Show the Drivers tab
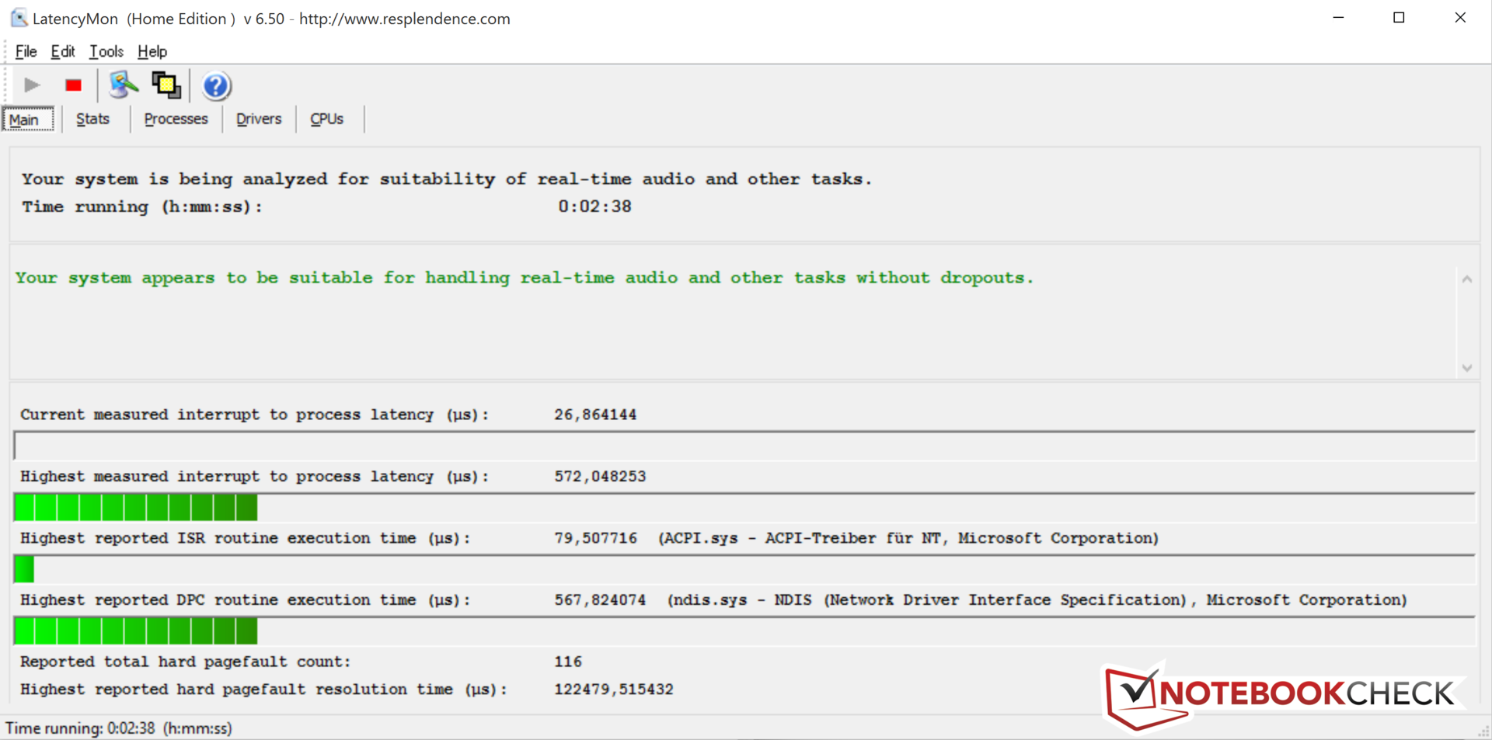 [x=259, y=119]
